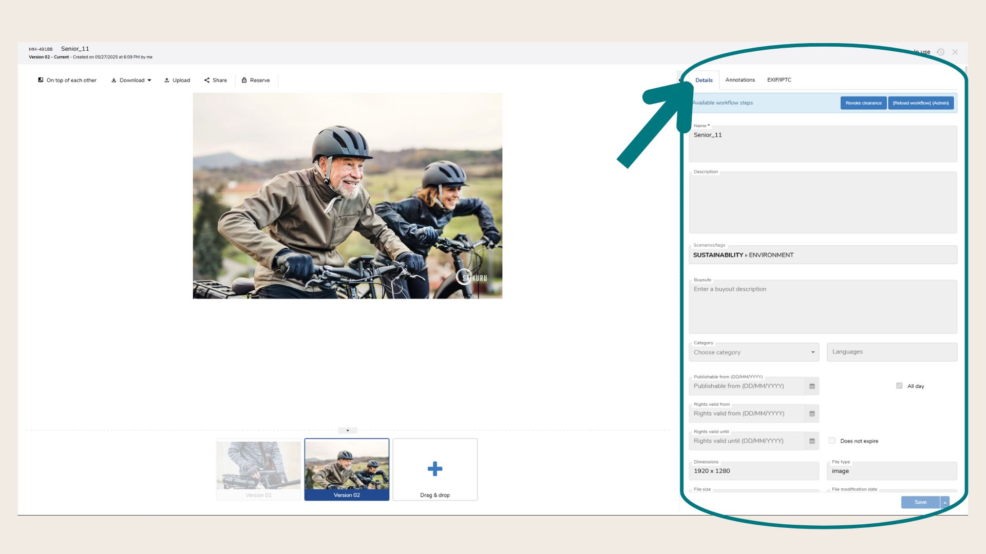Click the Share icon

(207, 80)
